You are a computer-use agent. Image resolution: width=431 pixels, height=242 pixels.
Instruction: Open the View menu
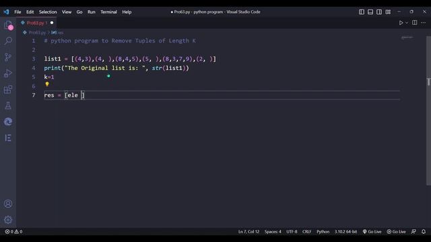coord(67,12)
